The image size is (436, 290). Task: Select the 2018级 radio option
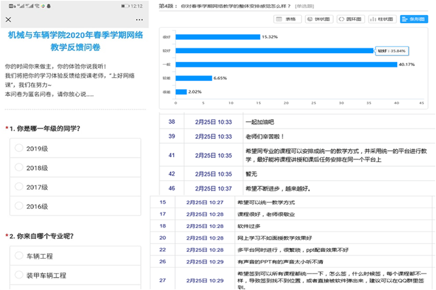(18, 167)
